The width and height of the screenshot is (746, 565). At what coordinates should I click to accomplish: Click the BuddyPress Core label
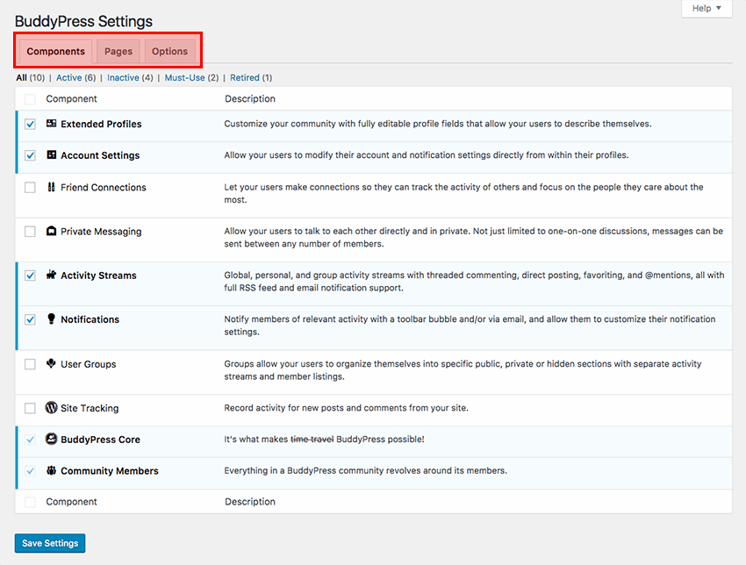pos(100,440)
